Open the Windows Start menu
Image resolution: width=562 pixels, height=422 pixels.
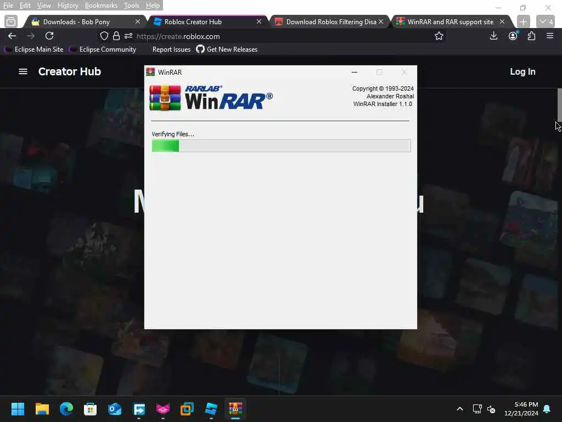(x=18, y=409)
